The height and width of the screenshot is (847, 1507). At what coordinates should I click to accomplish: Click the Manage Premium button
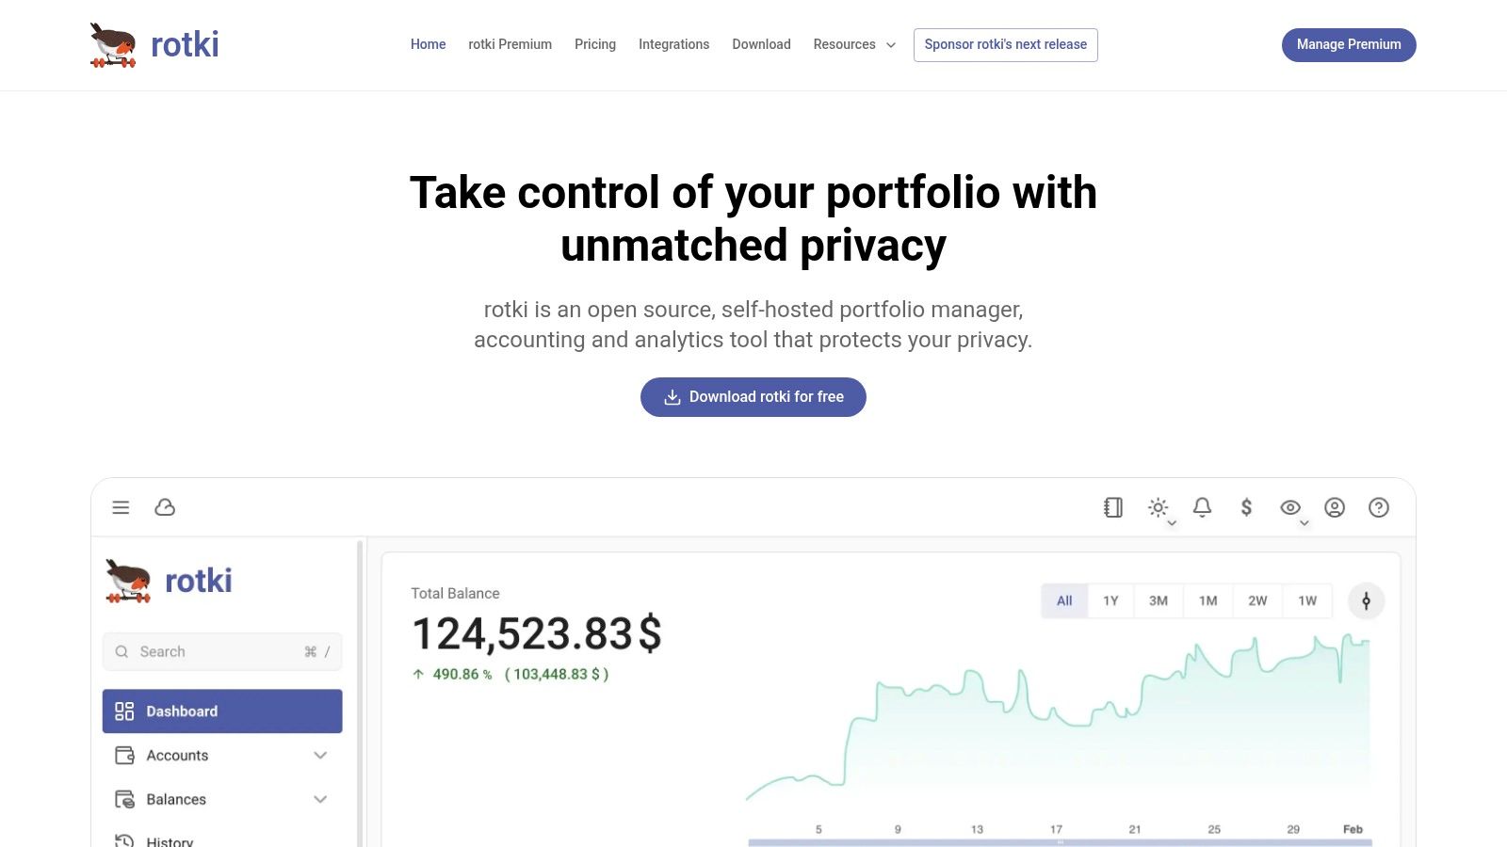click(1349, 45)
